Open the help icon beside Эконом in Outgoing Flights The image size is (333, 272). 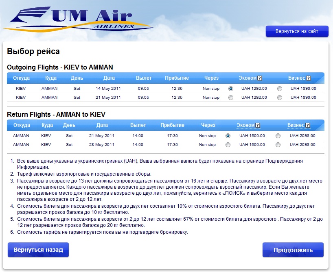pos(259,78)
